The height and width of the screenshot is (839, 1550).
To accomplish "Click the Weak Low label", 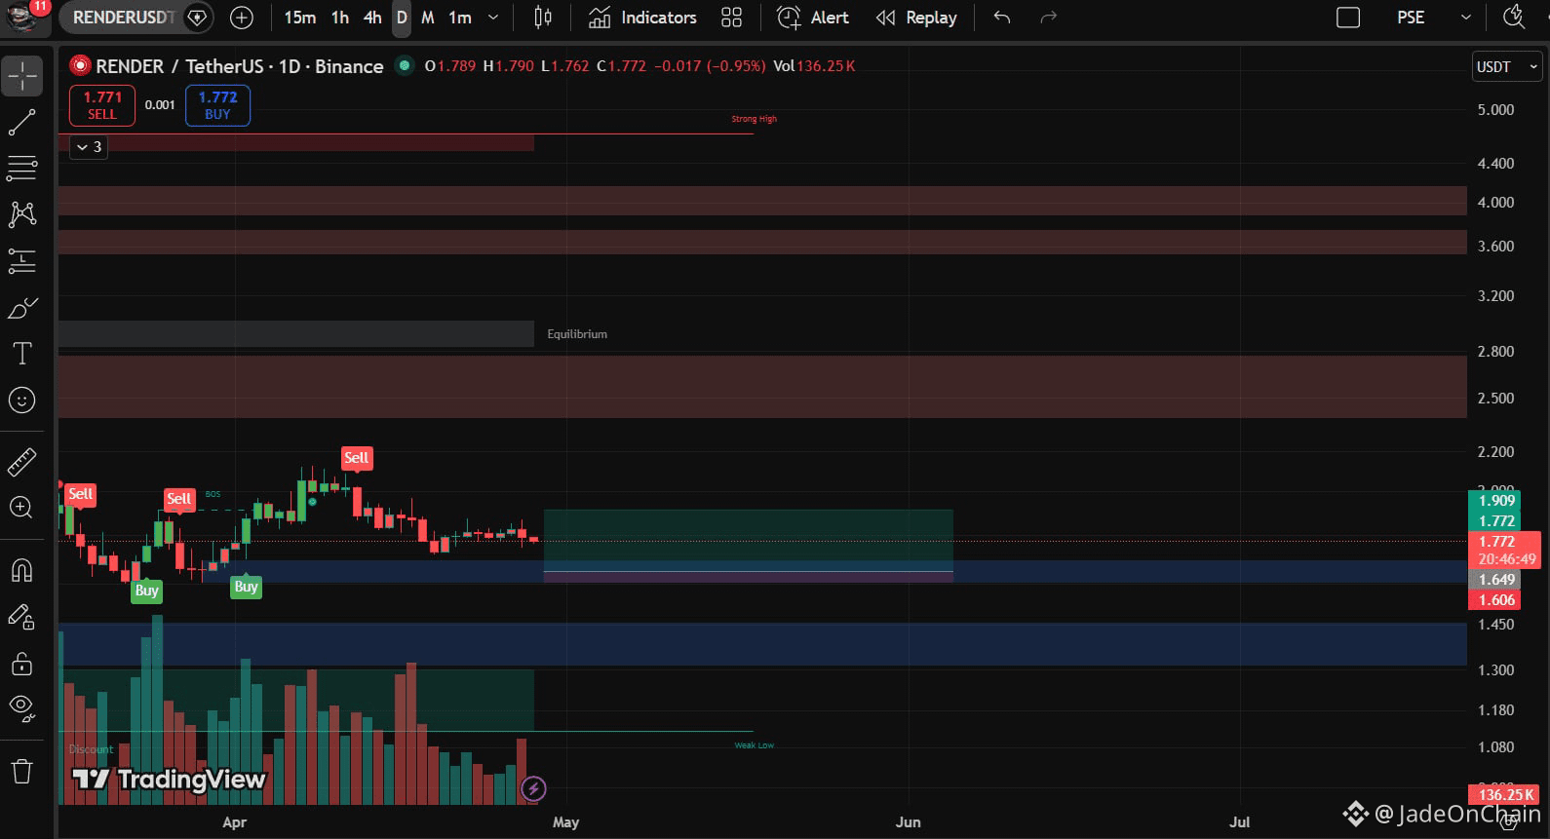I will pos(755,745).
